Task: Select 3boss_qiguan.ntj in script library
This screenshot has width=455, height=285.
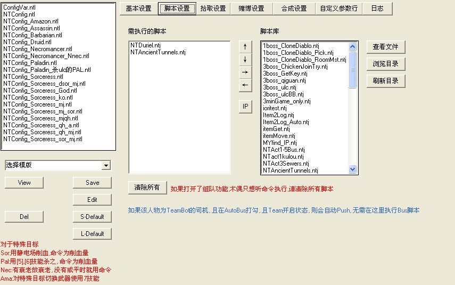Action: pos(284,80)
